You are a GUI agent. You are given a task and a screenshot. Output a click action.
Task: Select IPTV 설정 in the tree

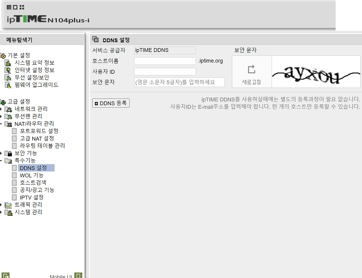[x=32, y=197]
